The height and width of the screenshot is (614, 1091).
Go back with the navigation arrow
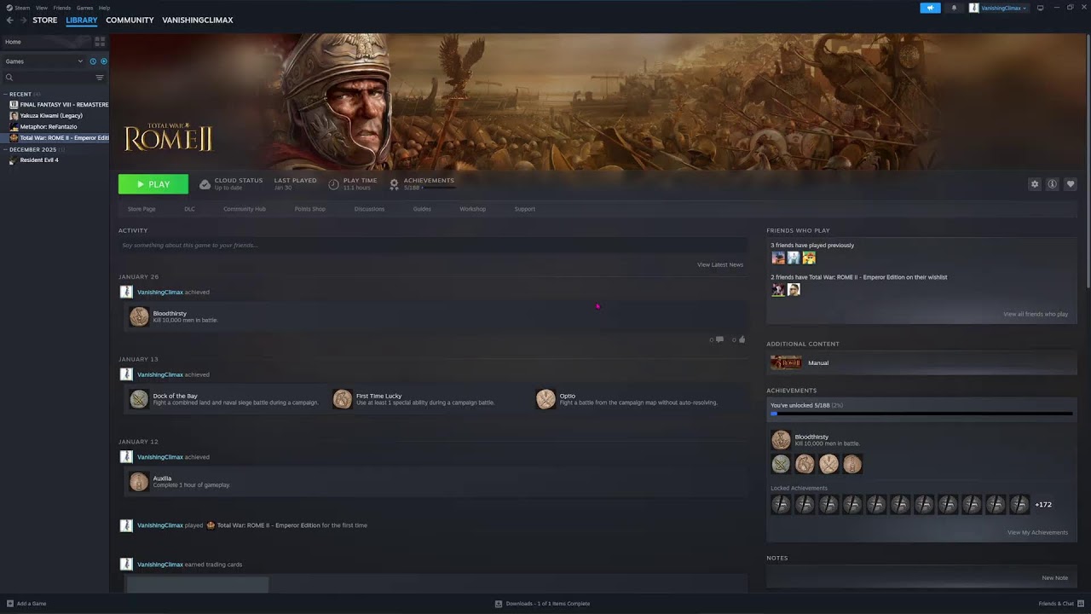pyautogui.click(x=10, y=20)
